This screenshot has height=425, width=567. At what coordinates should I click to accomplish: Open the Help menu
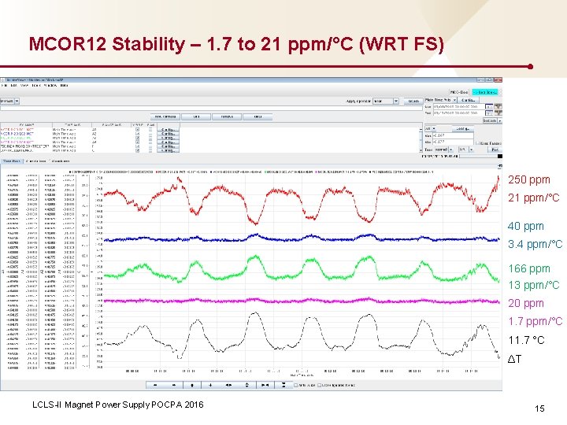(x=64, y=86)
